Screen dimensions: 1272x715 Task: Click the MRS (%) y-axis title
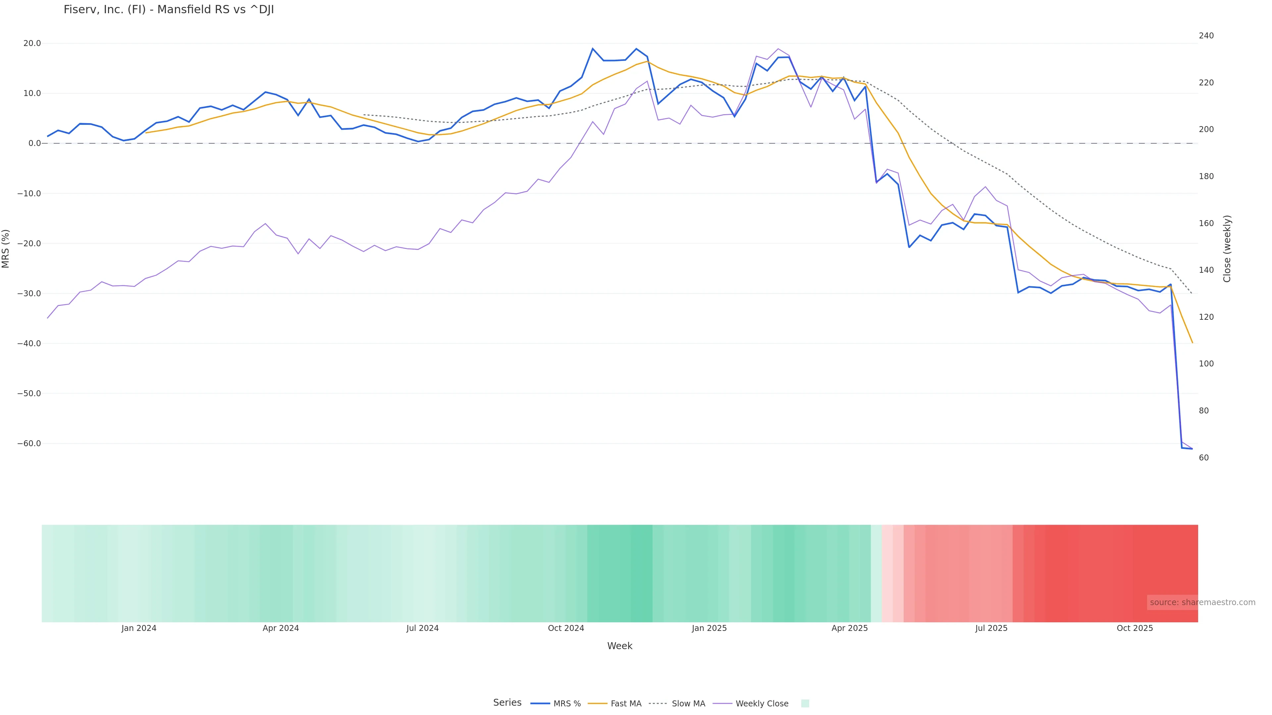click(6, 249)
